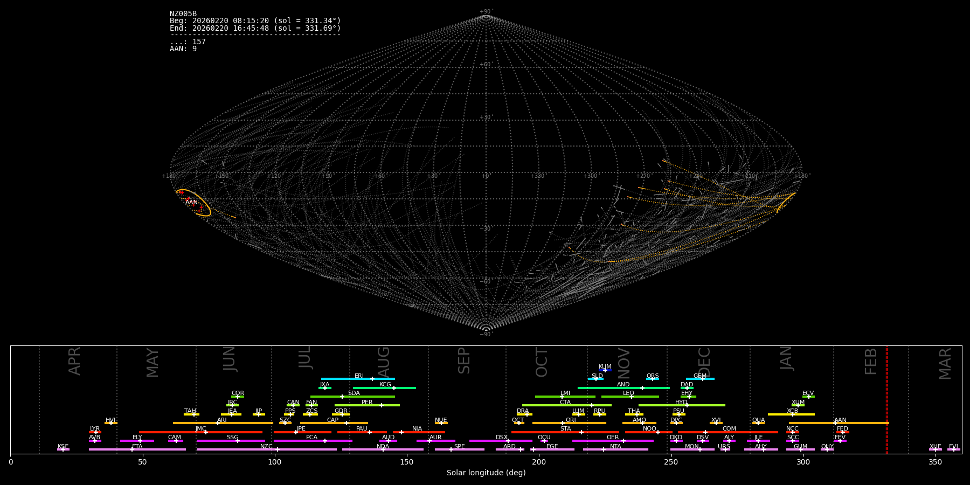The height and width of the screenshot is (485, 970).
Task: Click the 350 tick on longitude axis
Action: pyautogui.click(x=936, y=462)
